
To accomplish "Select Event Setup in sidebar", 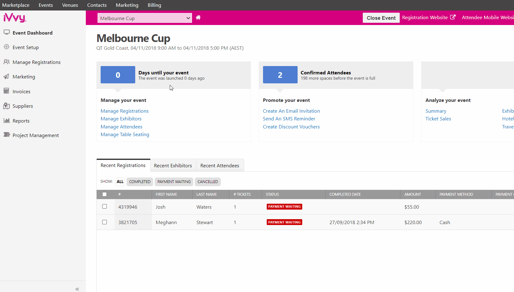I will [26, 48].
